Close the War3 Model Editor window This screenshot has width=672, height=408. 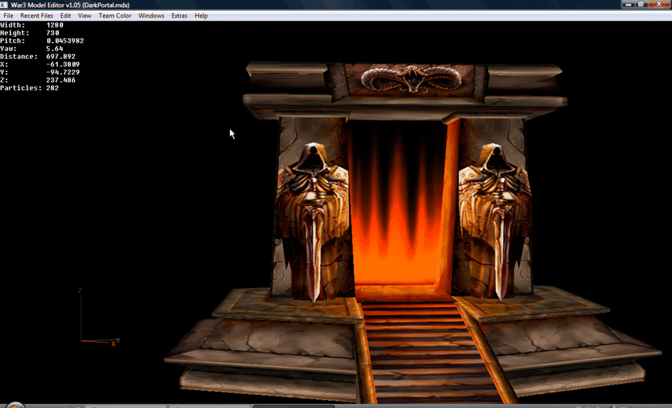[659, 5]
